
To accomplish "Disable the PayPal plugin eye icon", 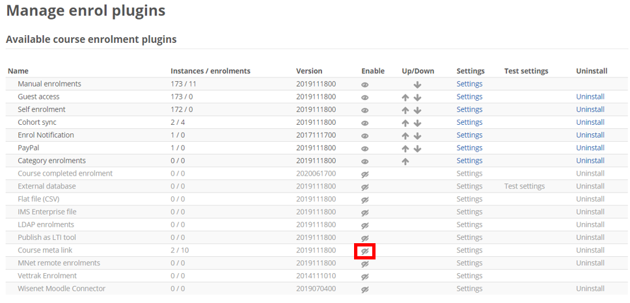I will (365, 149).
